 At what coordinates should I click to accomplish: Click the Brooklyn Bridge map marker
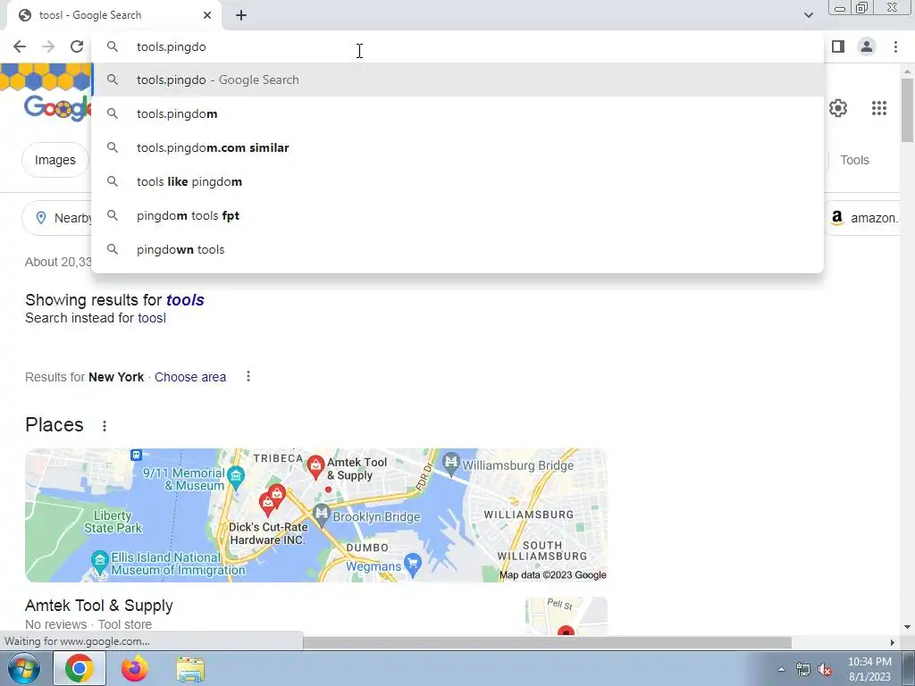[322, 514]
